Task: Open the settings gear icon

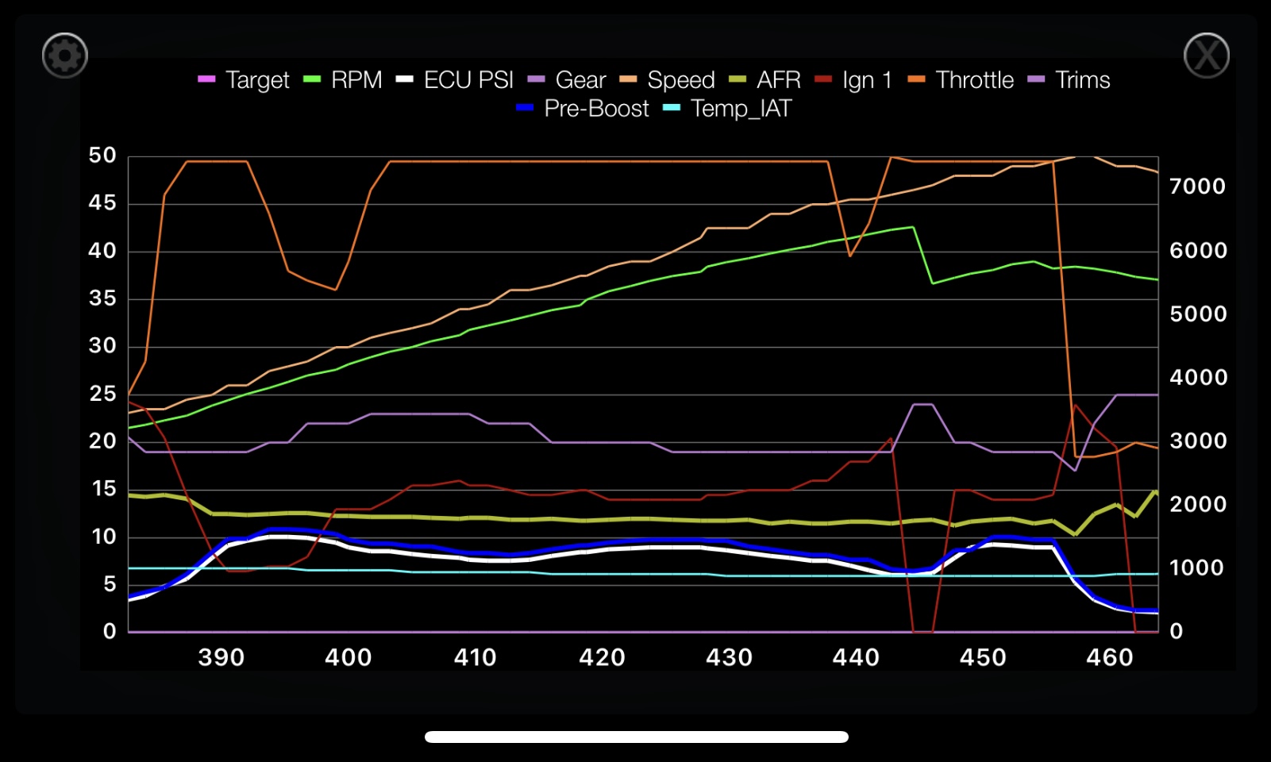Action: (x=64, y=56)
